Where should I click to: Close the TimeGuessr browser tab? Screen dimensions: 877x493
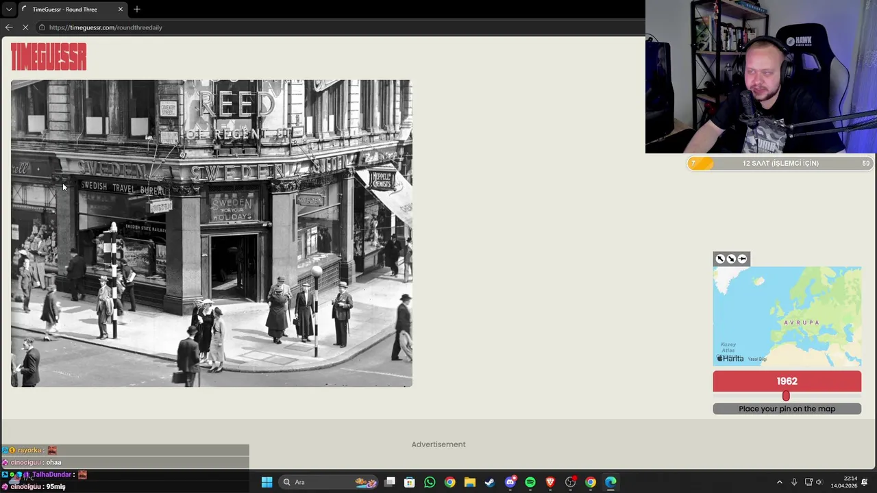click(x=121, y=10)
